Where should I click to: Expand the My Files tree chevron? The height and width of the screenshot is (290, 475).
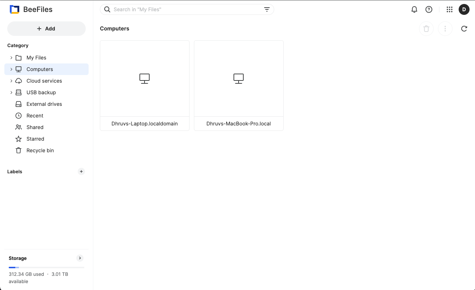coord(11,58)
